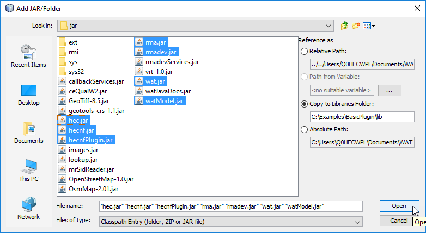Viewport: 426px width, 233px height.
Task: Open Recent Items in the sidebar
Action: 28,56
